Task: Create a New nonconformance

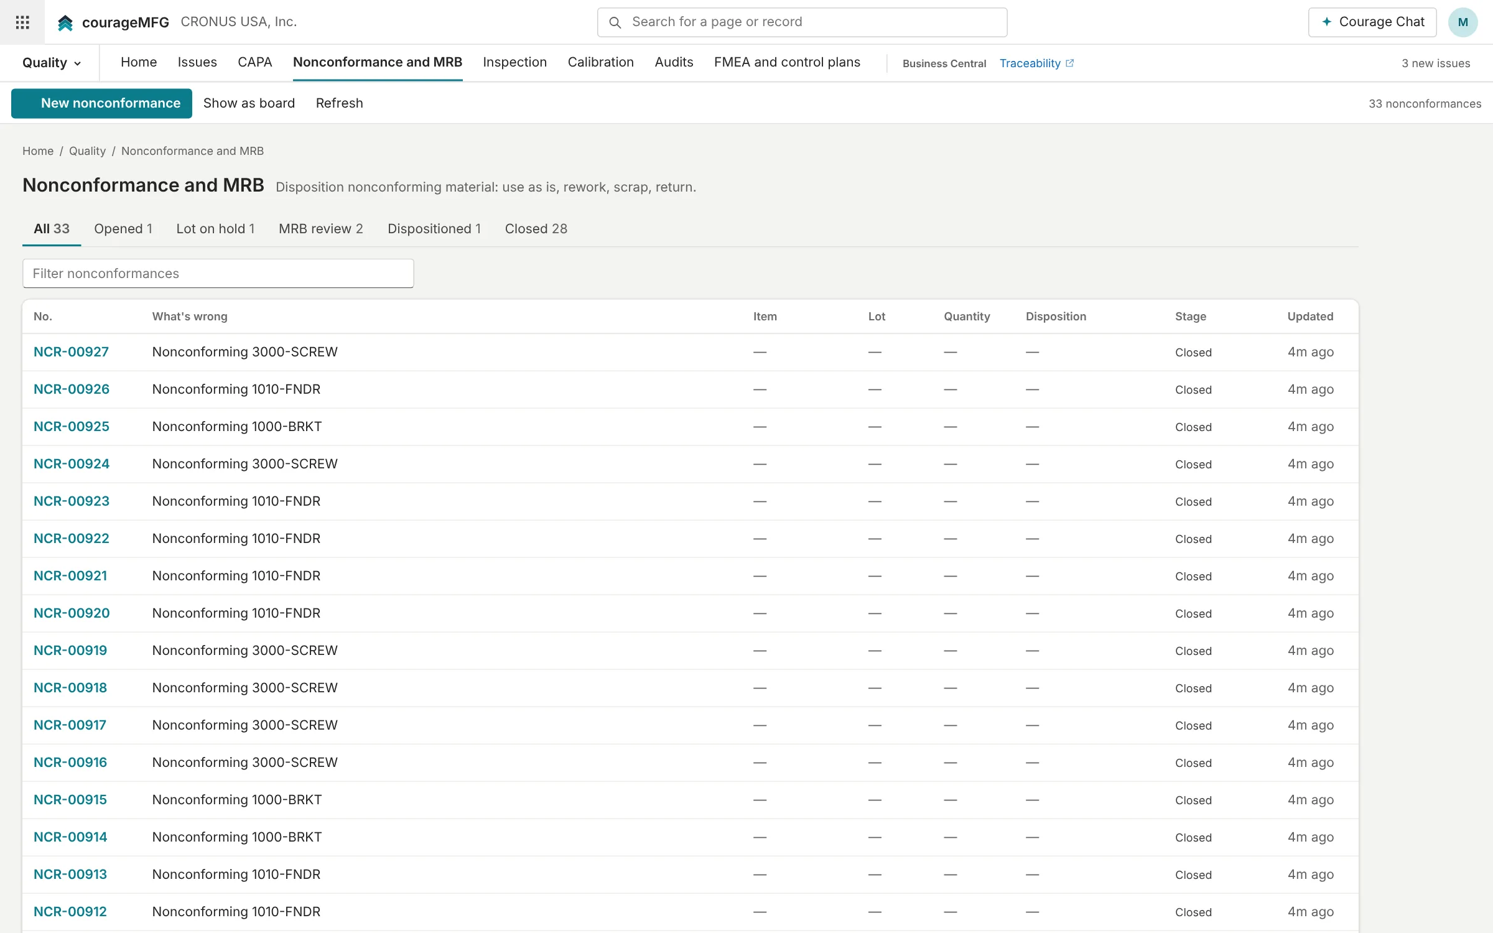Action: [x=101, y=103]
